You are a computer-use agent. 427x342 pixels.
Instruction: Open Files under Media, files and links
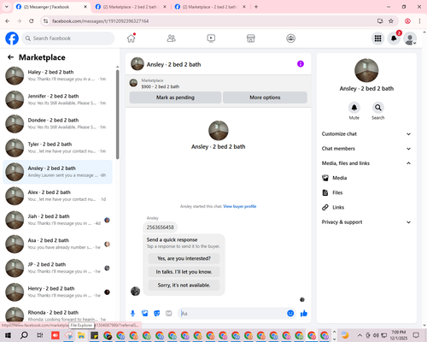coord(366,192)
